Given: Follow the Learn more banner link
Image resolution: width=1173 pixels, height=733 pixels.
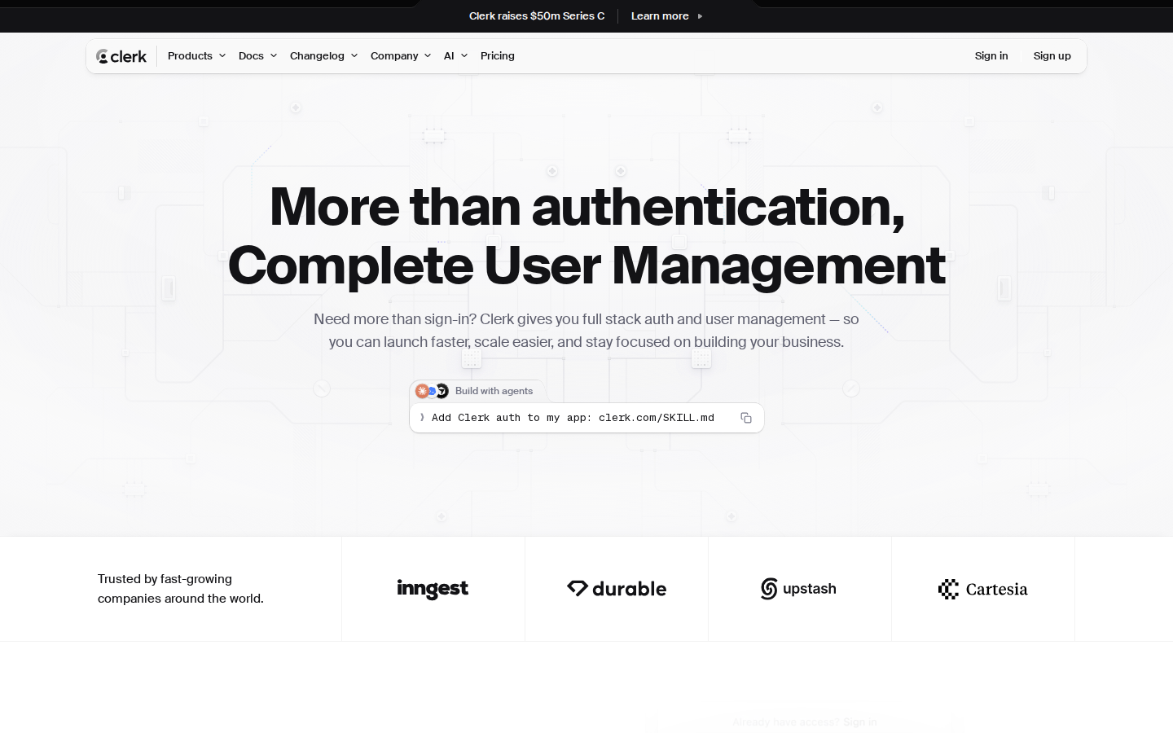Looking at the screenshot, I should click(x=666, y=16).
